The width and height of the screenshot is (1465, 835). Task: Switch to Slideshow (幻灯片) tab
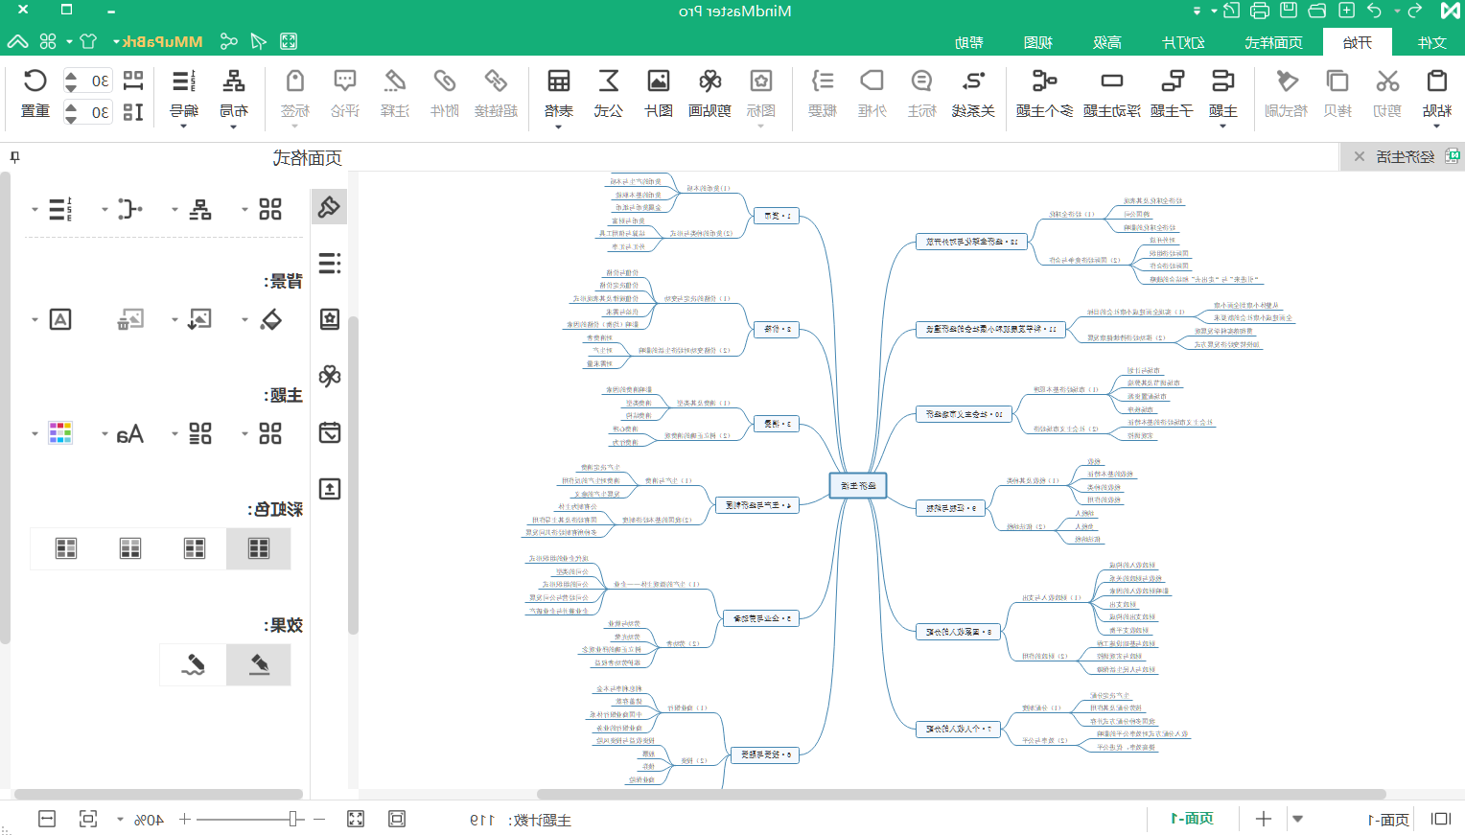(x=1183, y=42)
